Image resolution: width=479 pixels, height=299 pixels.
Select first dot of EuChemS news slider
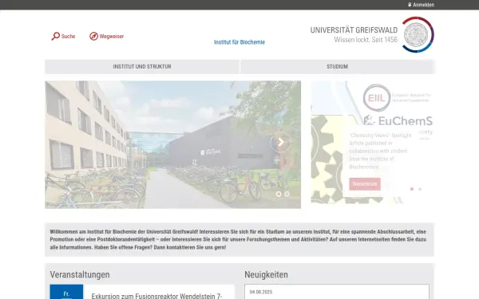[412, 189]
